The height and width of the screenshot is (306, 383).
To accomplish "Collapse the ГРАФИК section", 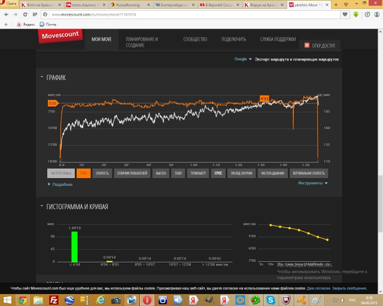I will (x=42, y=77).
